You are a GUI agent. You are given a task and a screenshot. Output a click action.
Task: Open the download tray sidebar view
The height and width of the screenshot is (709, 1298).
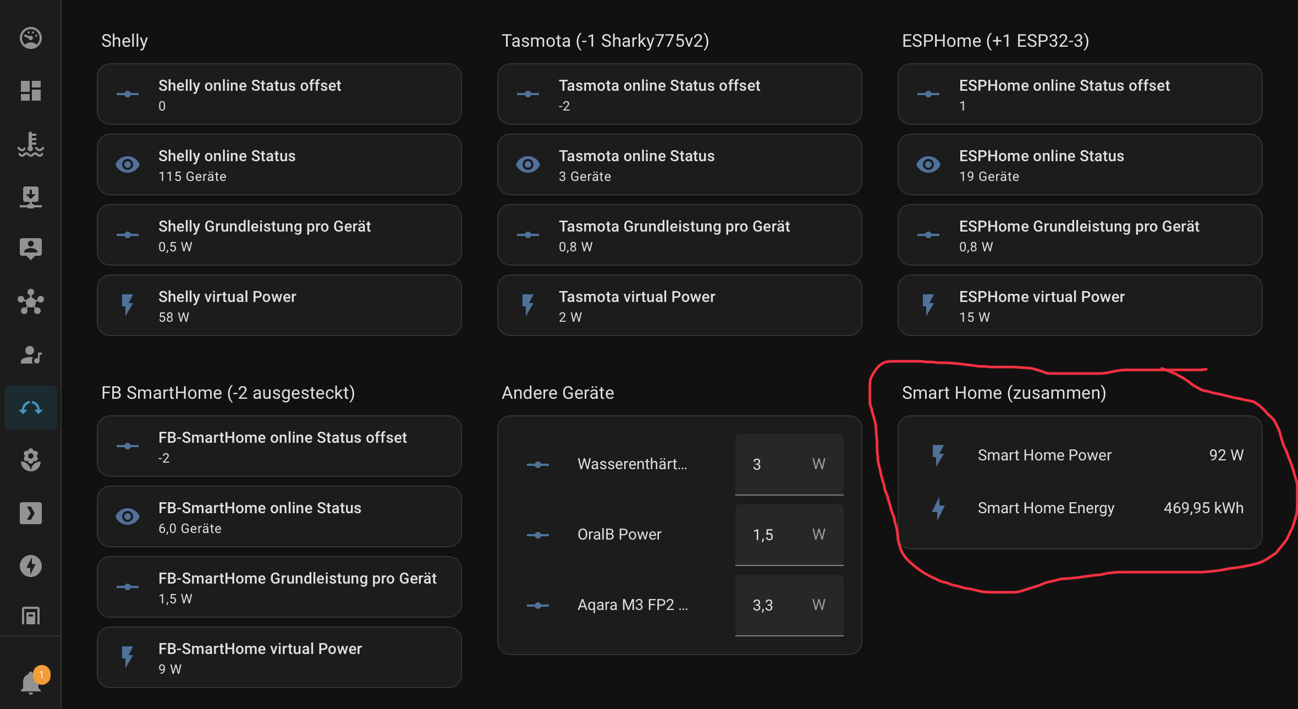point(31,197)
